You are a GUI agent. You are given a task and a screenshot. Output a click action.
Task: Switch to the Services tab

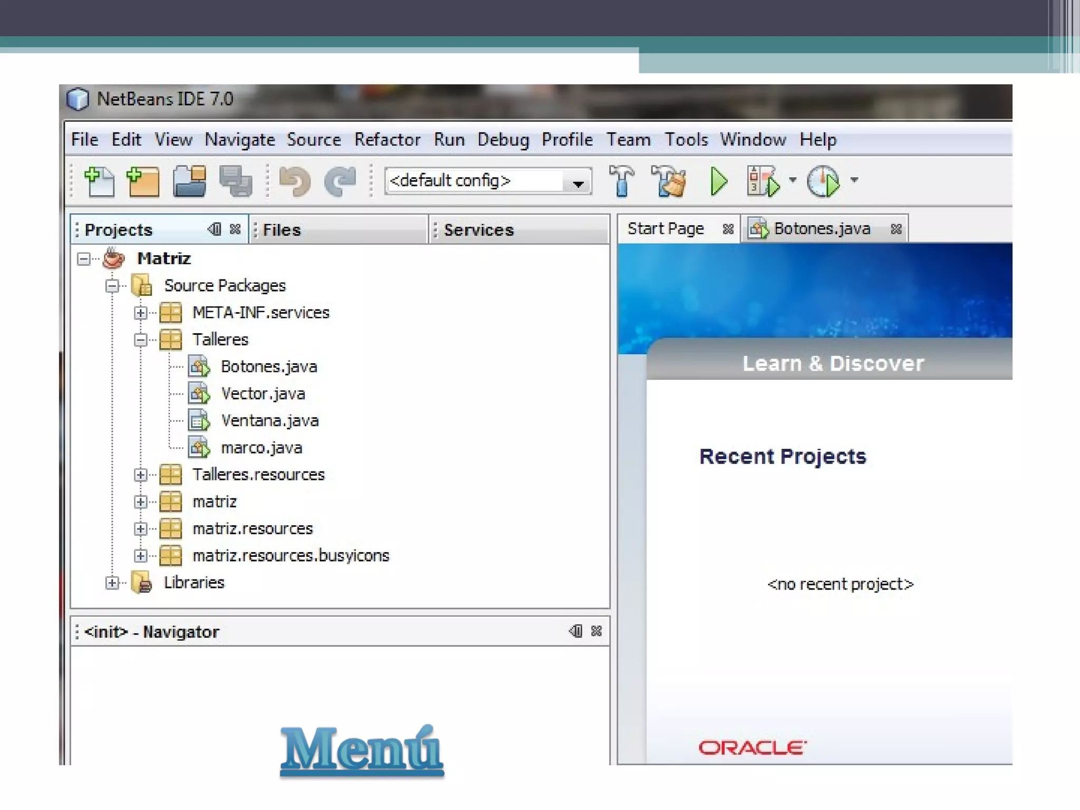coord(478,230)
